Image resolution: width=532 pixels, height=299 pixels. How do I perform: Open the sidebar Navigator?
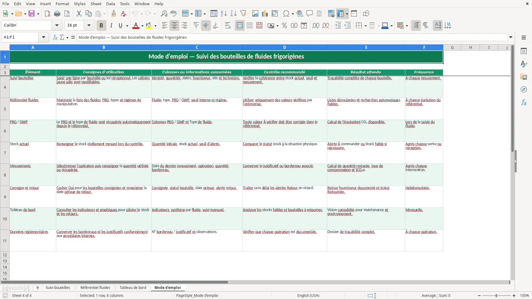click(x=524, y=89)
